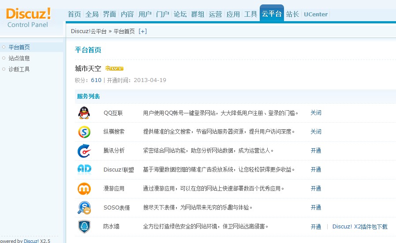The image size is (396, 243).
Task: Open the UCenter menu item
Action: 316,14
